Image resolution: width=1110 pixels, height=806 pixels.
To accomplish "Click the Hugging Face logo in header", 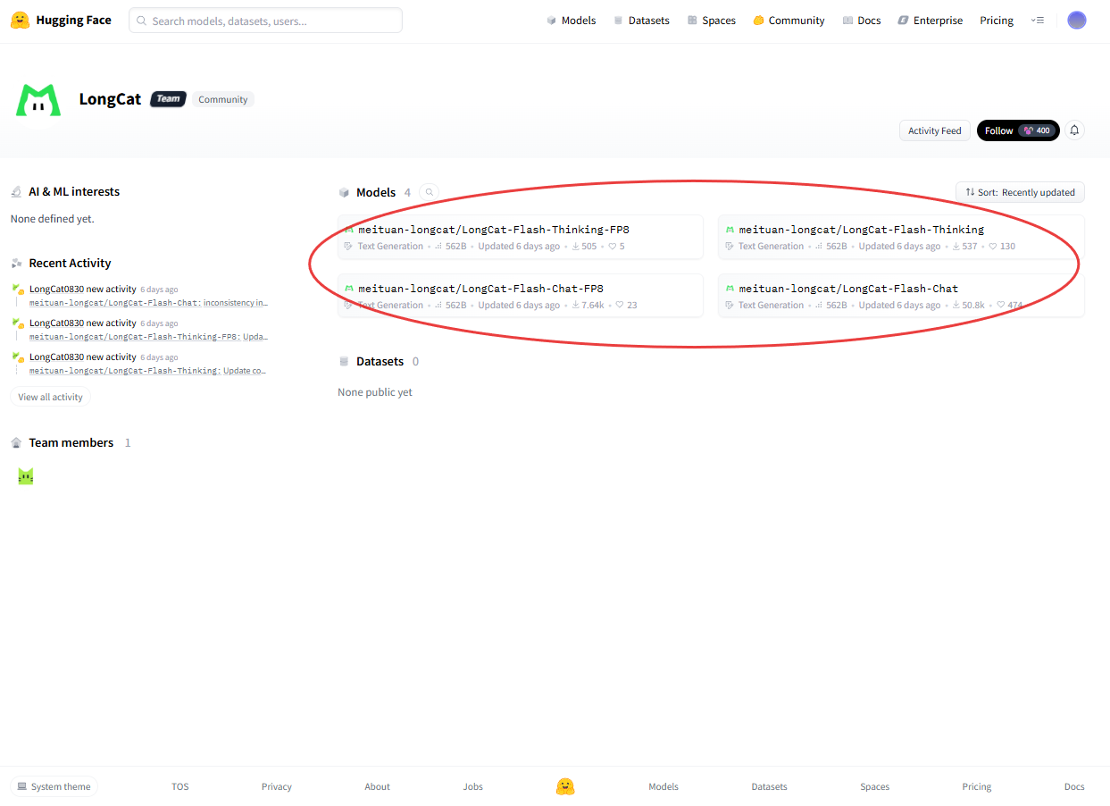I will (61, 20).
